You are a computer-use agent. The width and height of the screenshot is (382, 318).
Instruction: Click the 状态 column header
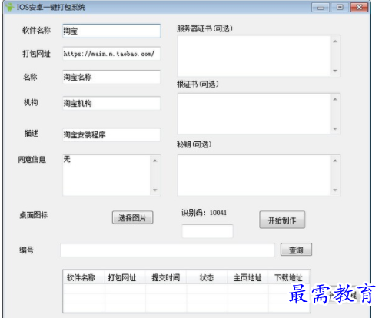click(207, 277)
